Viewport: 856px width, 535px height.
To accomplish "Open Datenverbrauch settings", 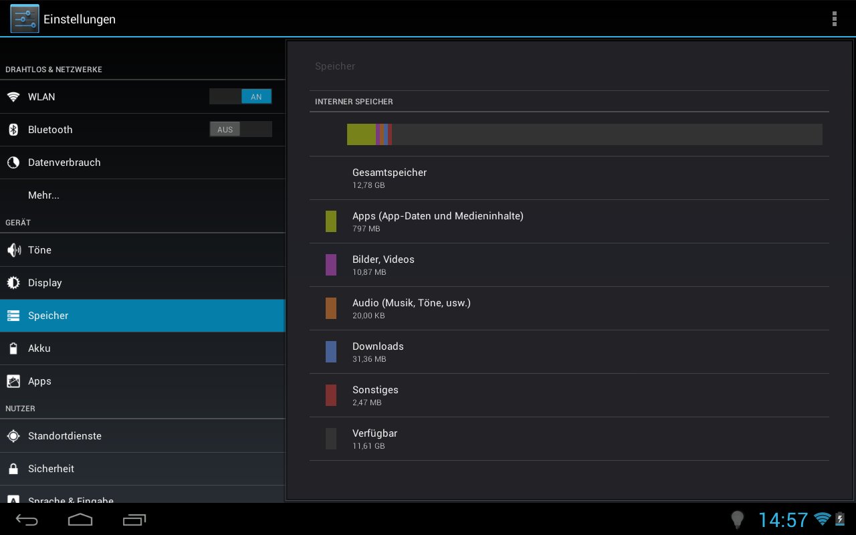I will 142,163.
